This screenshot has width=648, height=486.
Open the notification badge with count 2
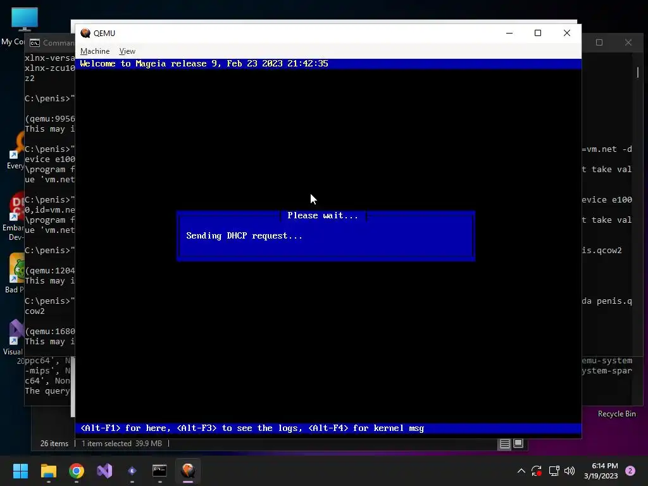pyautogui.click(x=630, y=471)
